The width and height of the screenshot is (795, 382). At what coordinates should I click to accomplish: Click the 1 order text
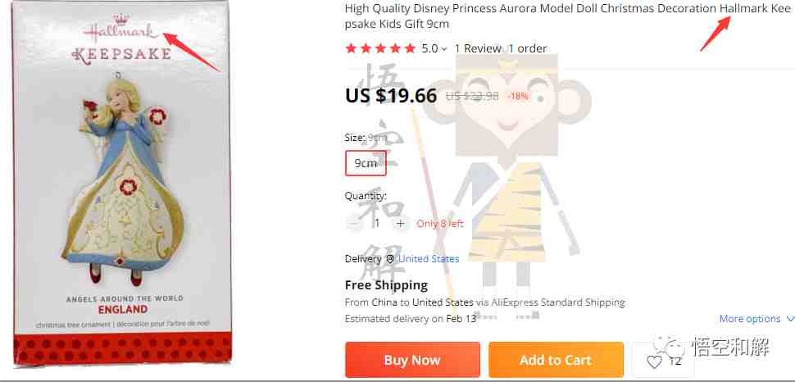[x=528, y=48]
